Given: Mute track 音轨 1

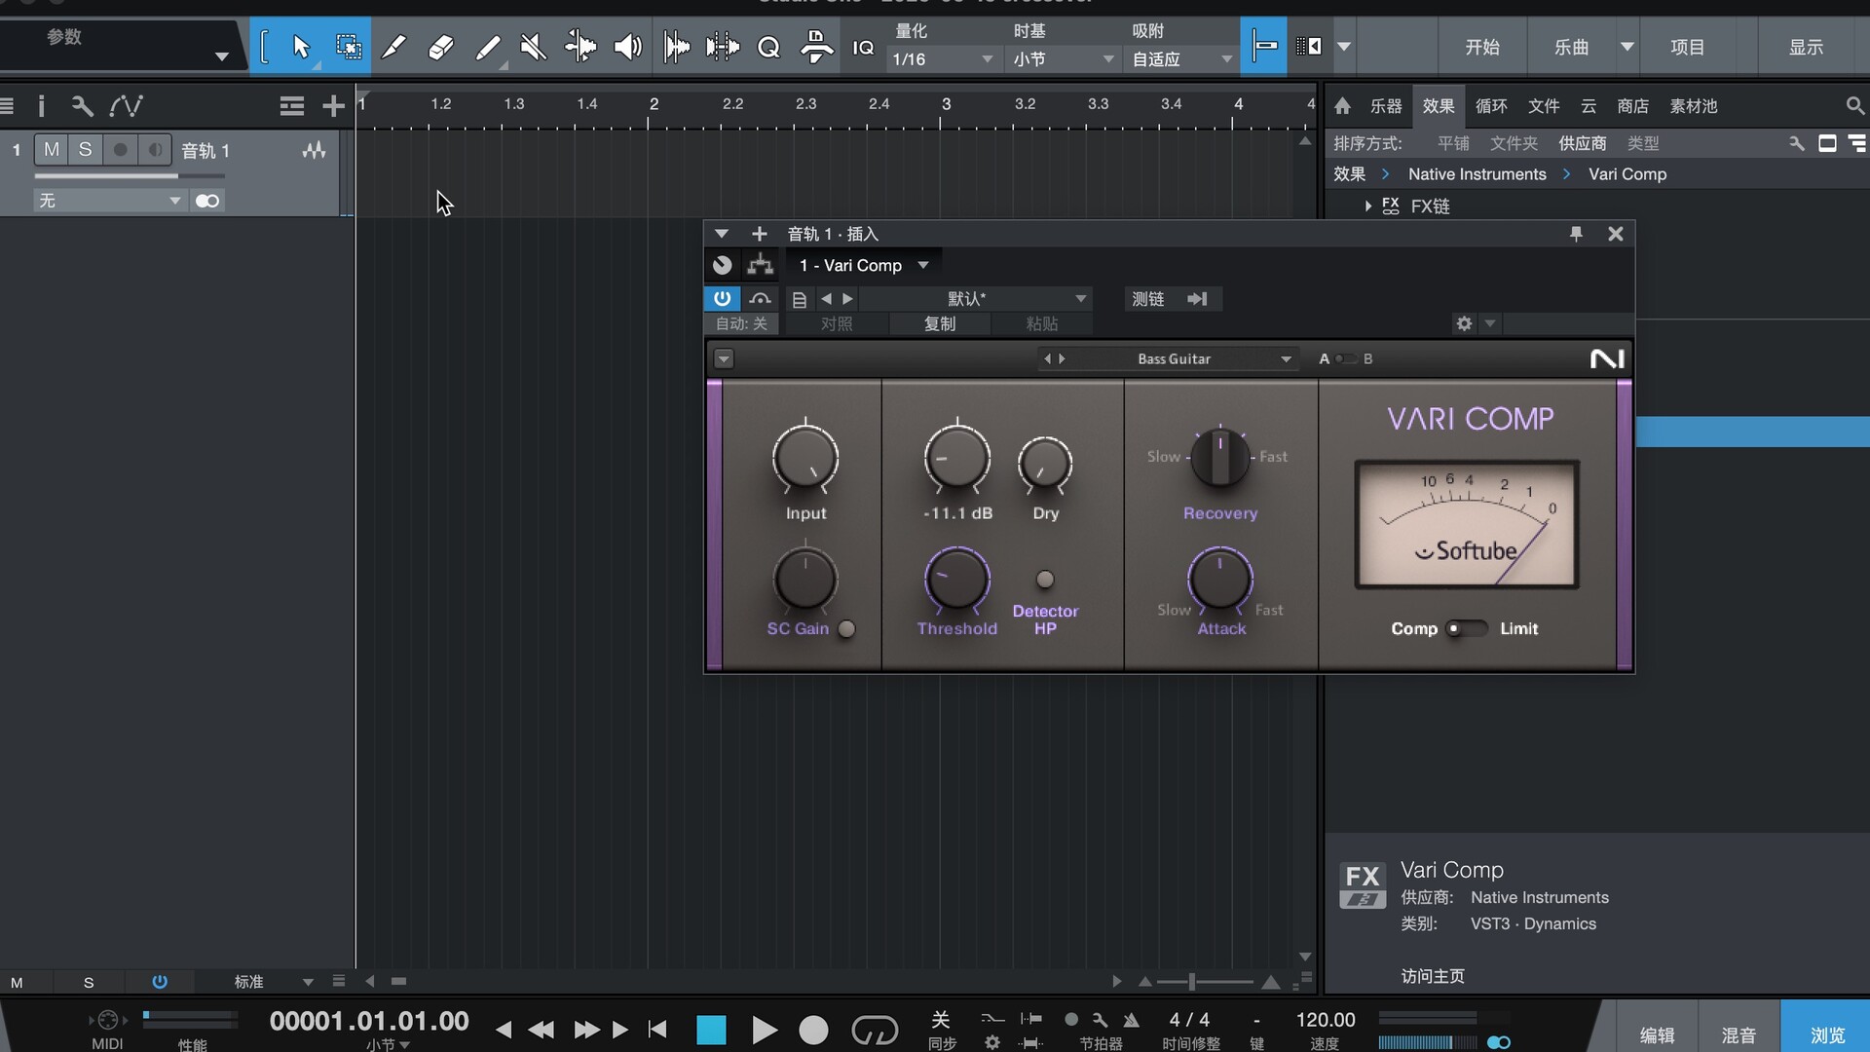Looking at the screenshot, I should point(52,150).
